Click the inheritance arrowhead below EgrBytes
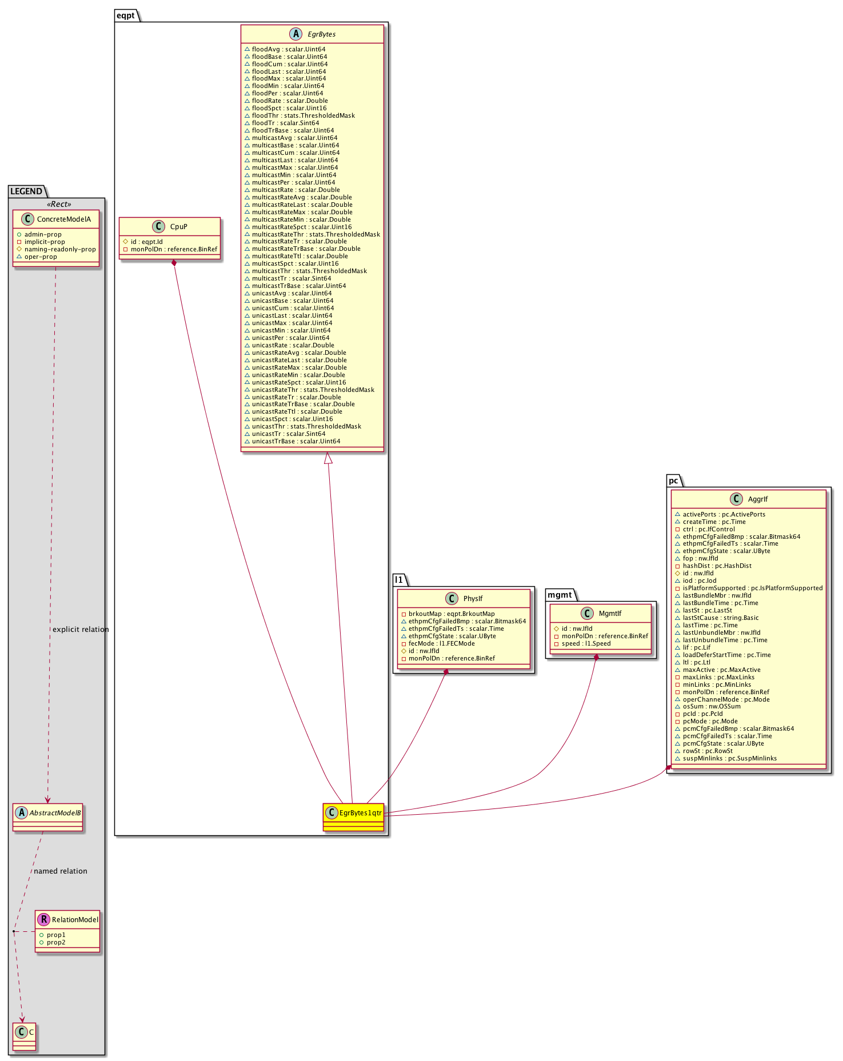Image resolution: width=843 pixels, height=1061 pixels. (x=327, y=458)
